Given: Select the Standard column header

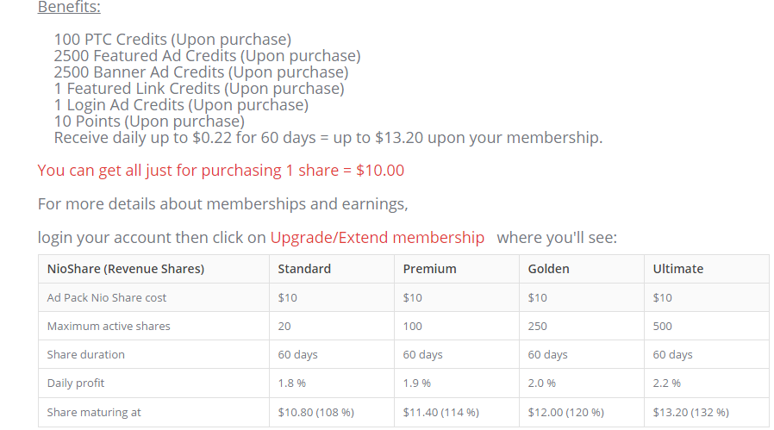Looking at the screenshot, I should tap(304, 269).
